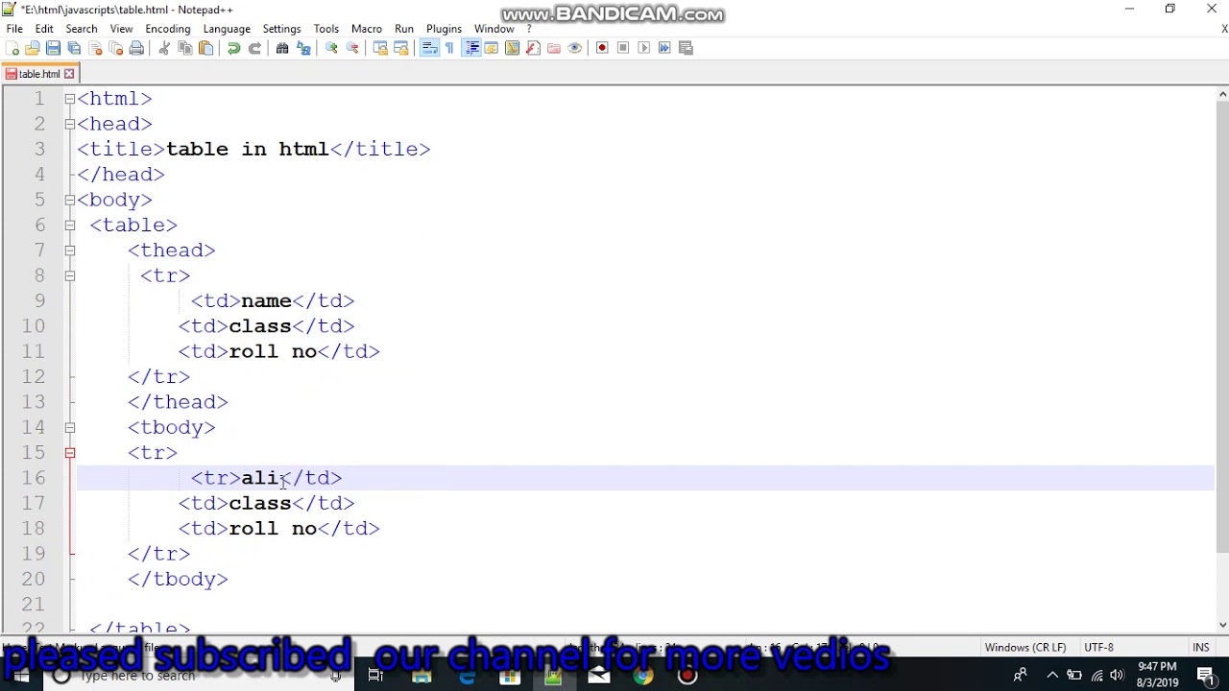Click the Zoom Out toolbar icon
The image size is (1229, 691).
pos(352,48)
